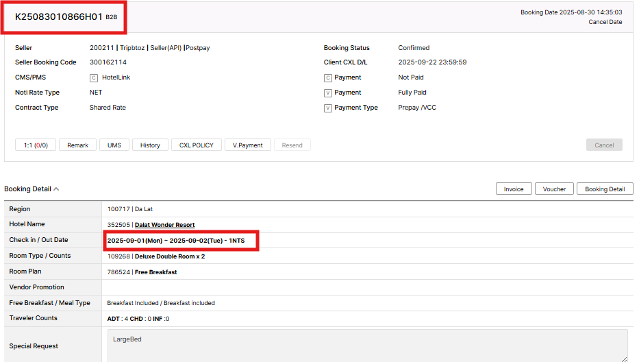The image size is (639, 362).
Task: Click the booking number K25083010866H01
Action: [x=59, y=16]
